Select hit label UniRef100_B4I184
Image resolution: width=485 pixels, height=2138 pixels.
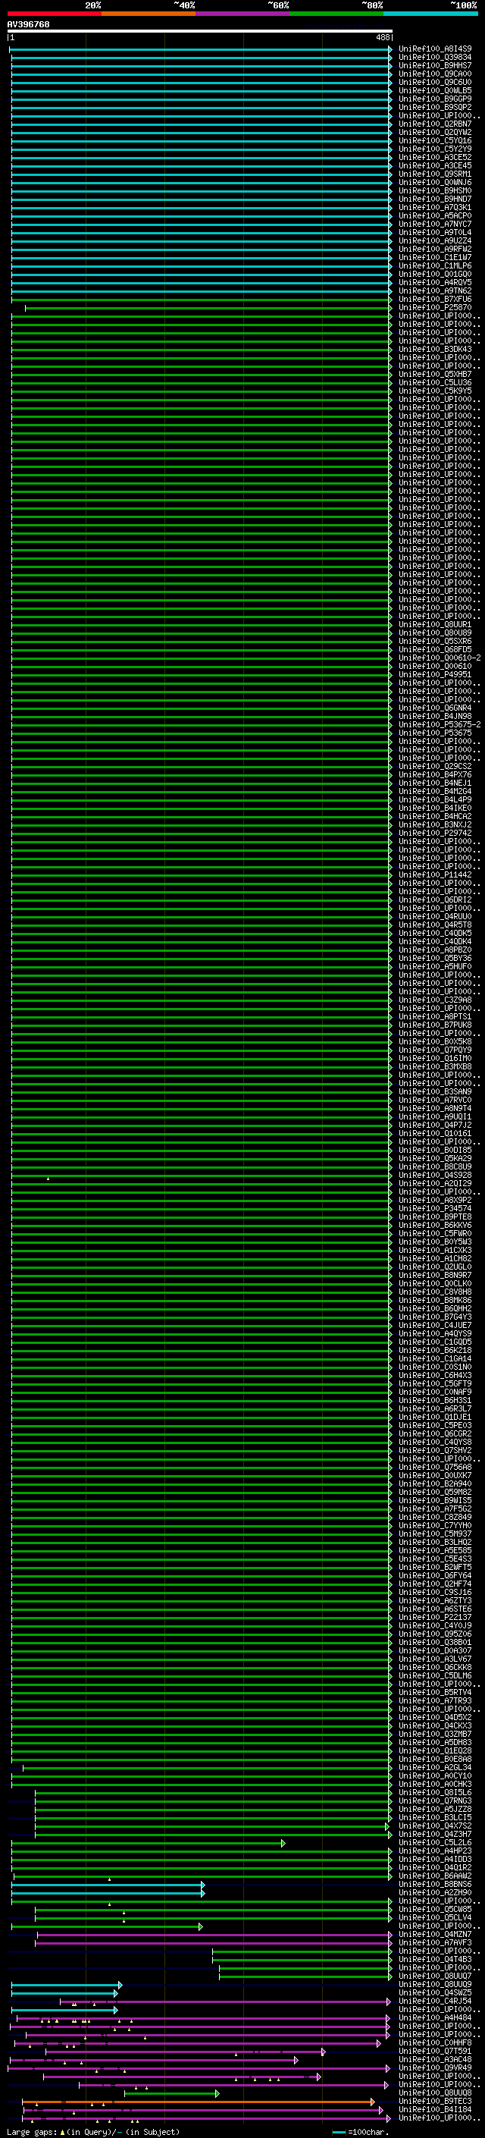click(435, 2110)
